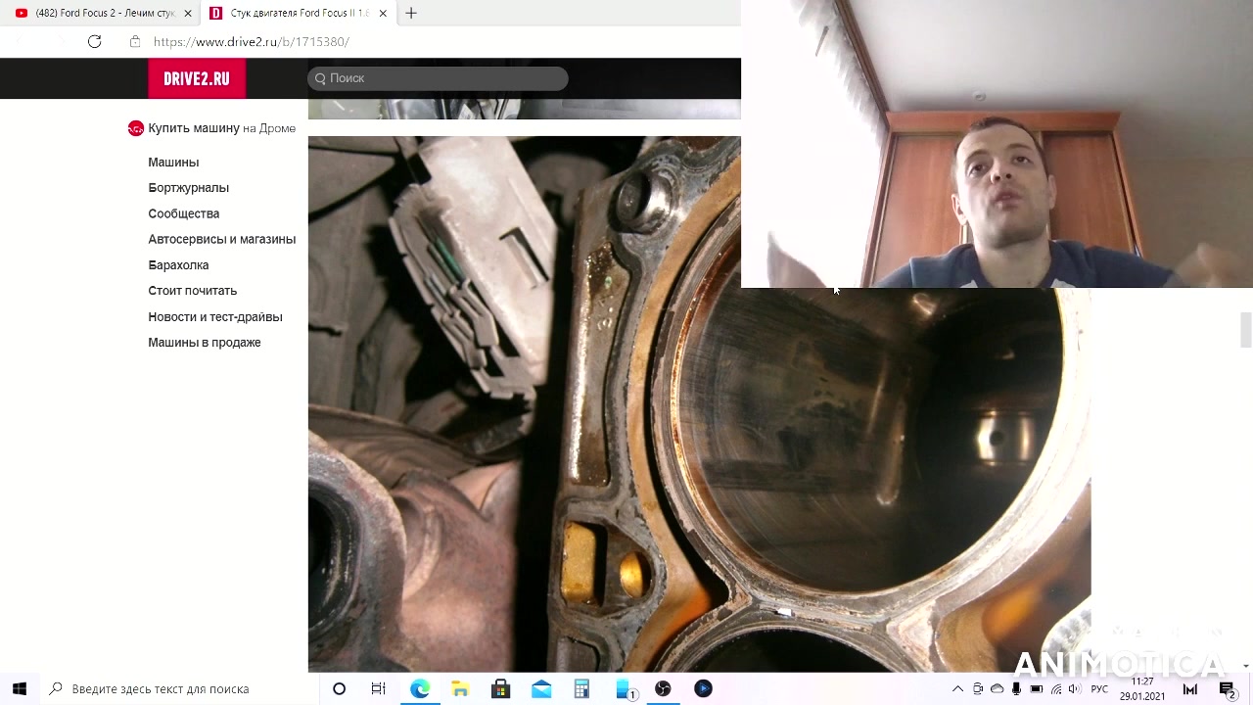Open Task View on the taskbar
The image size is (1253, 705).
pyautogui.click(x=378, y=688)
